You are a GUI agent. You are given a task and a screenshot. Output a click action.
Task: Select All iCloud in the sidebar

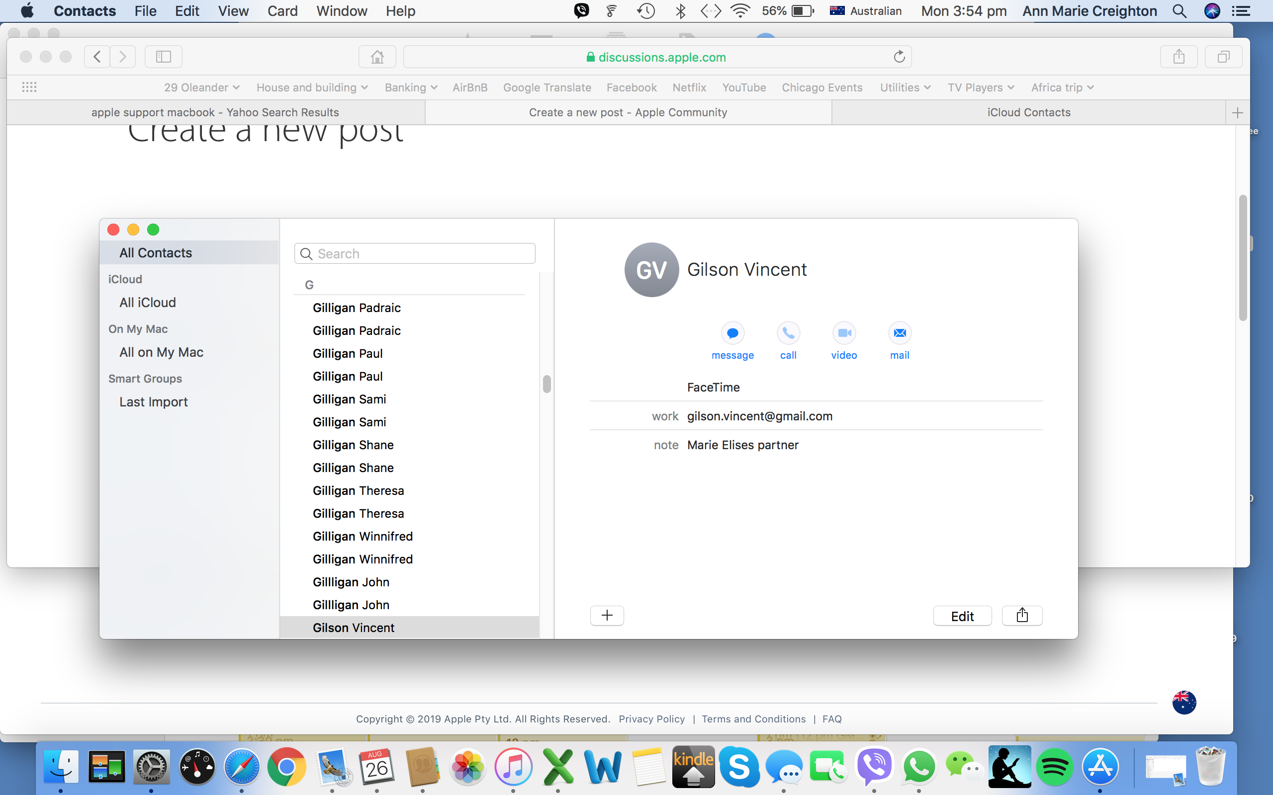(x=147, y=302)
